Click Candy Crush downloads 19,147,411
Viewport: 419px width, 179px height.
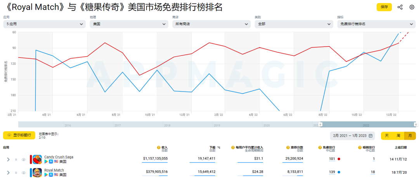pyautogui.click(x=206, y=159)
